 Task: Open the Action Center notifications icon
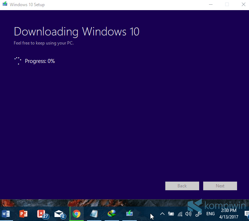pos(246,214)
